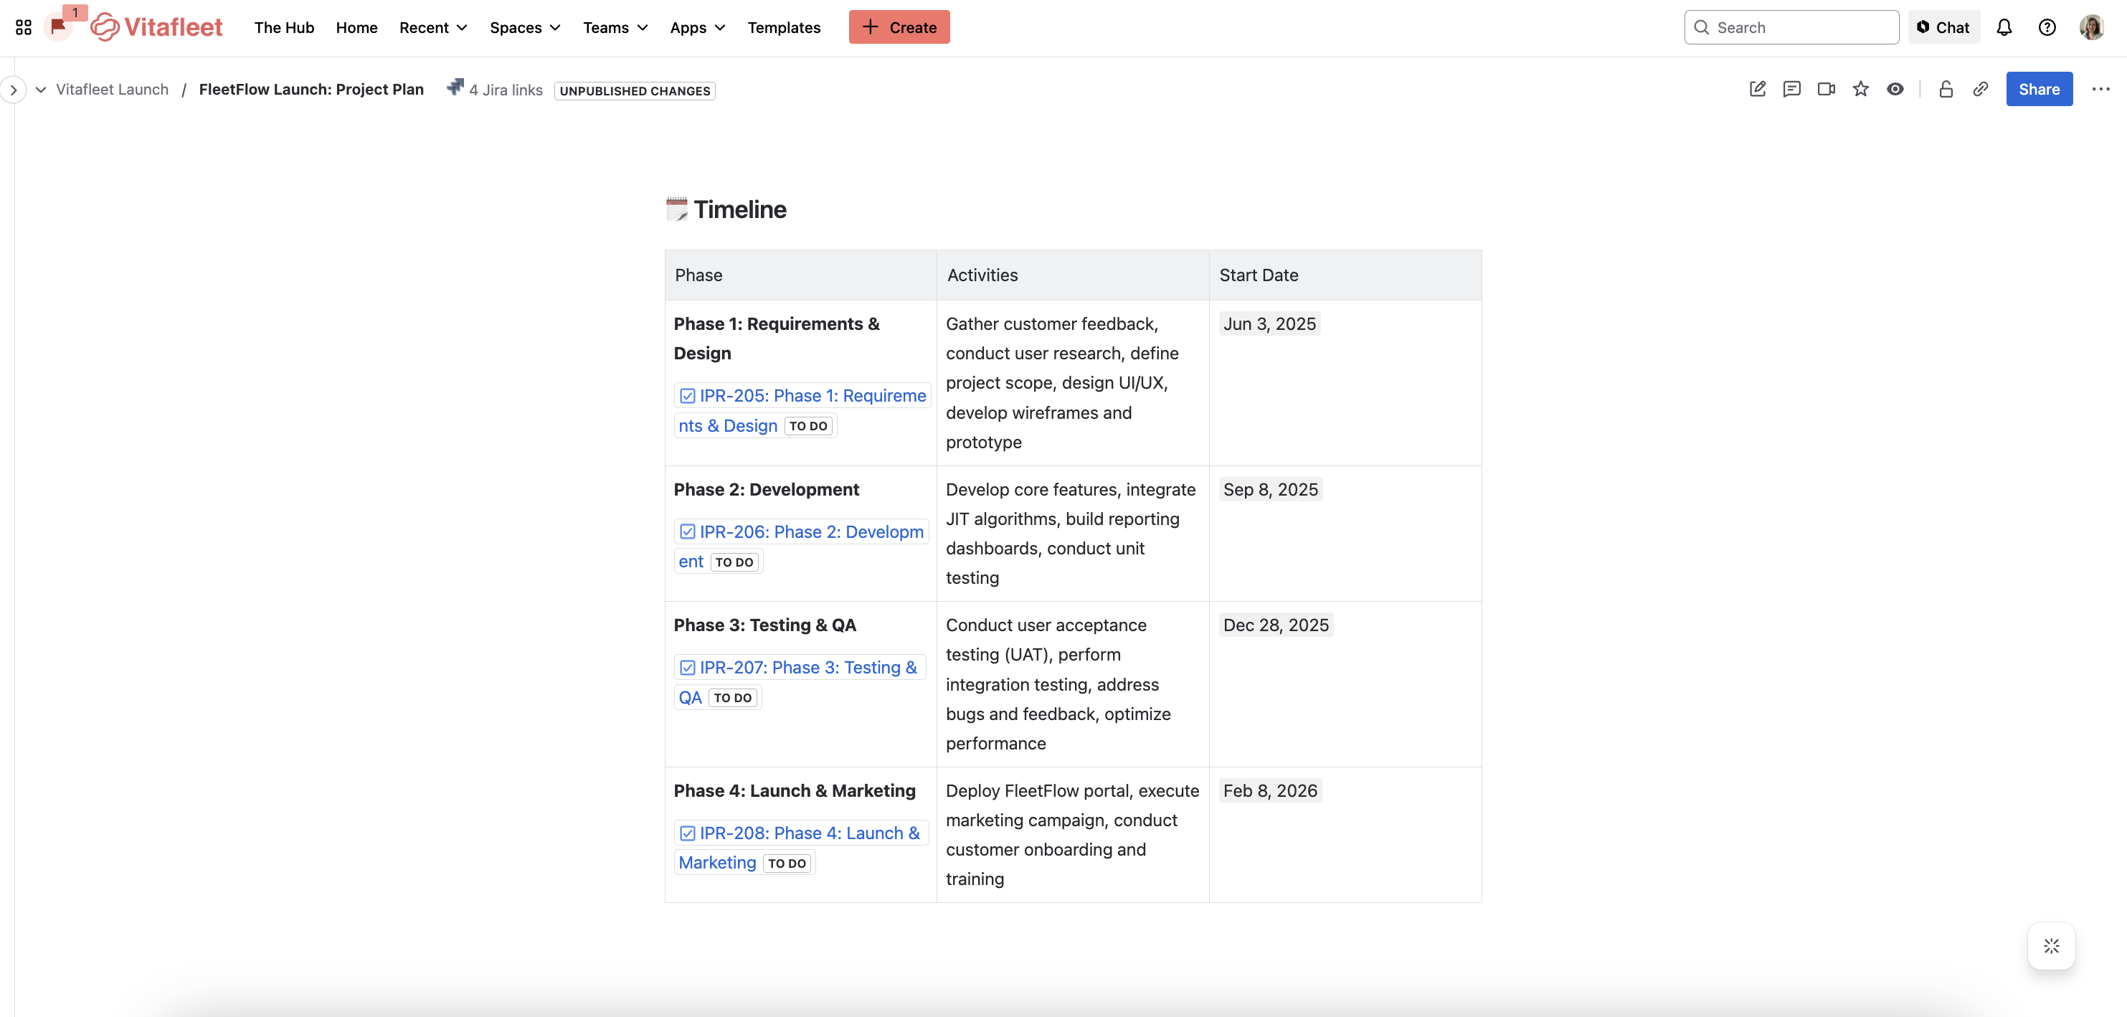Viewport: 2127px width, 1017px height.
Task: Edit the page with the pencil icon
Action: point(1757,89)
